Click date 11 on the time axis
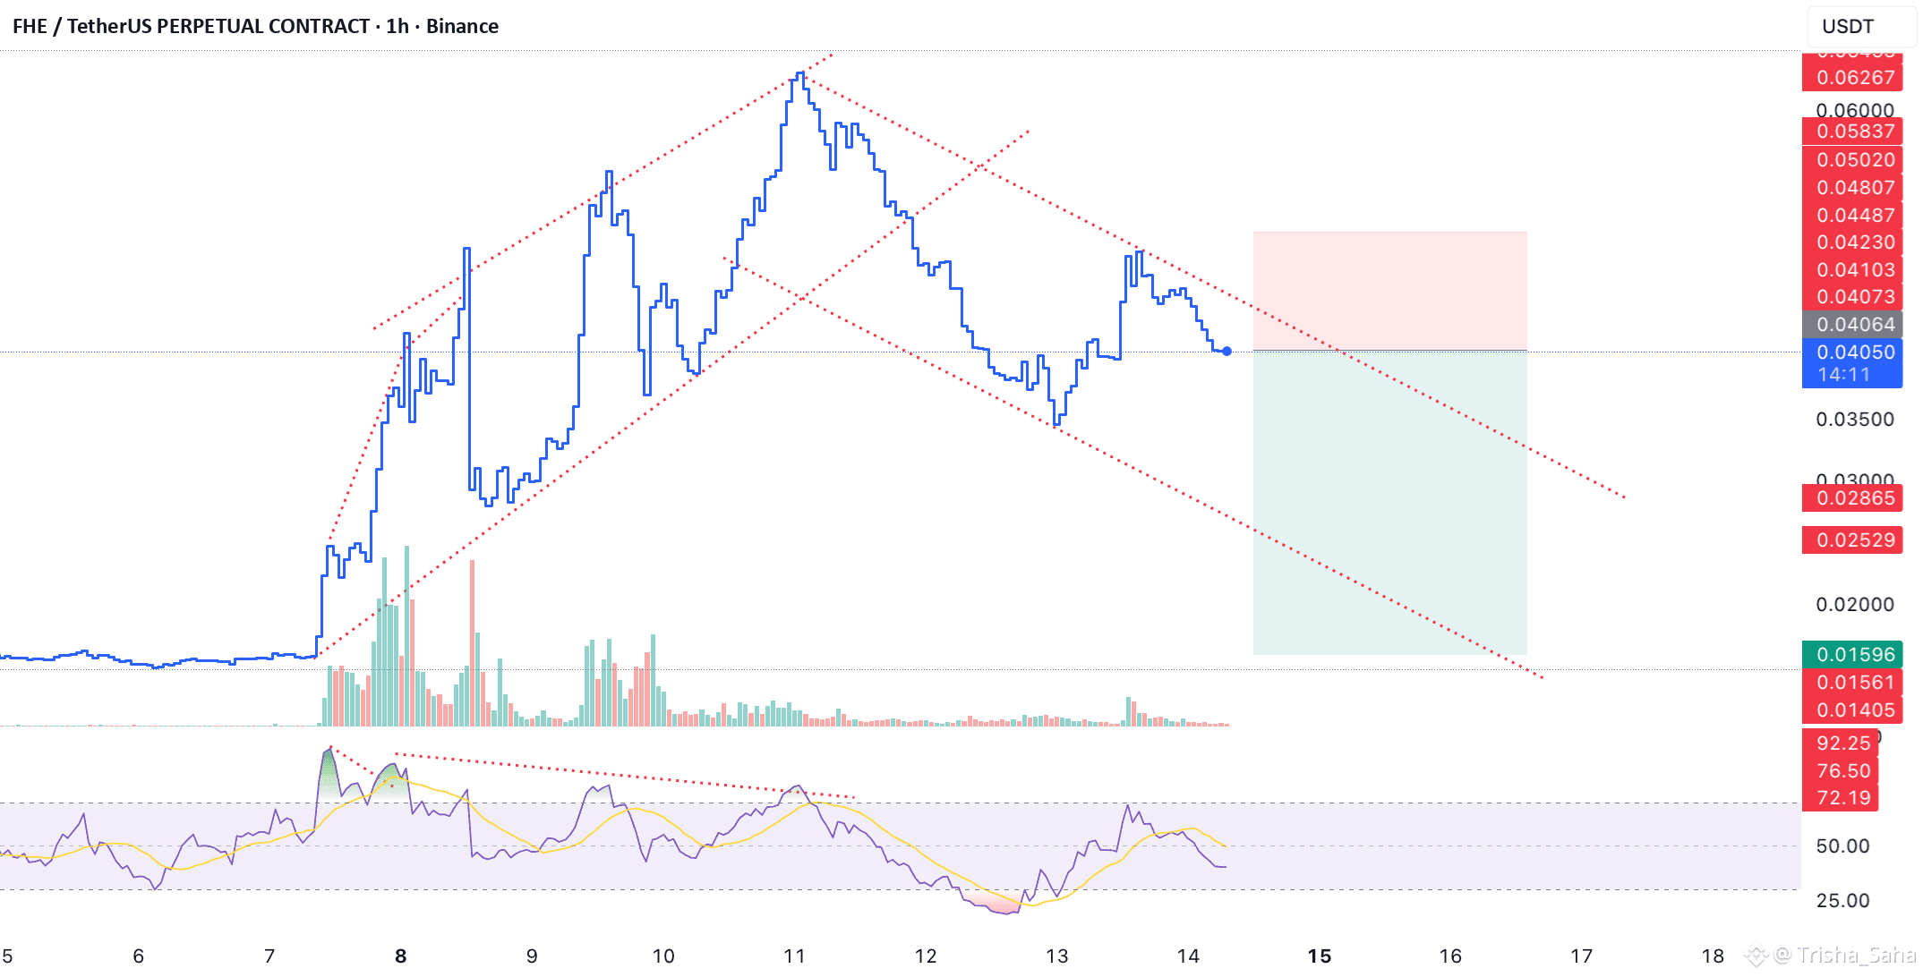This screenshot has height=977, width=1923. pos(794,956)
